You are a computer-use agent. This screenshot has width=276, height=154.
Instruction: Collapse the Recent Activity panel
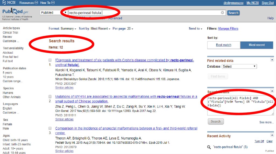(272, 135)
